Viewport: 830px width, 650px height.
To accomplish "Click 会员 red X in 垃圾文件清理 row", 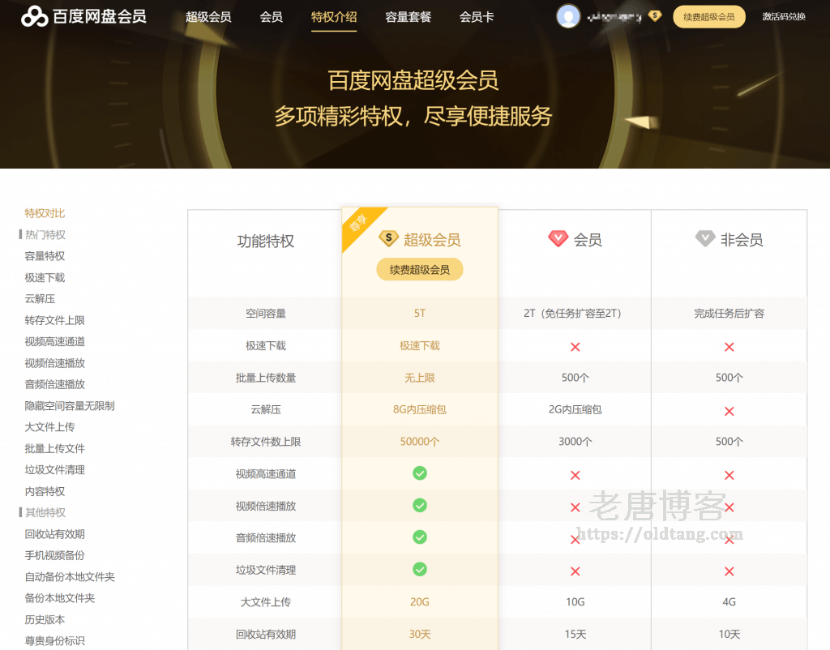I will (x=575, y=571).
